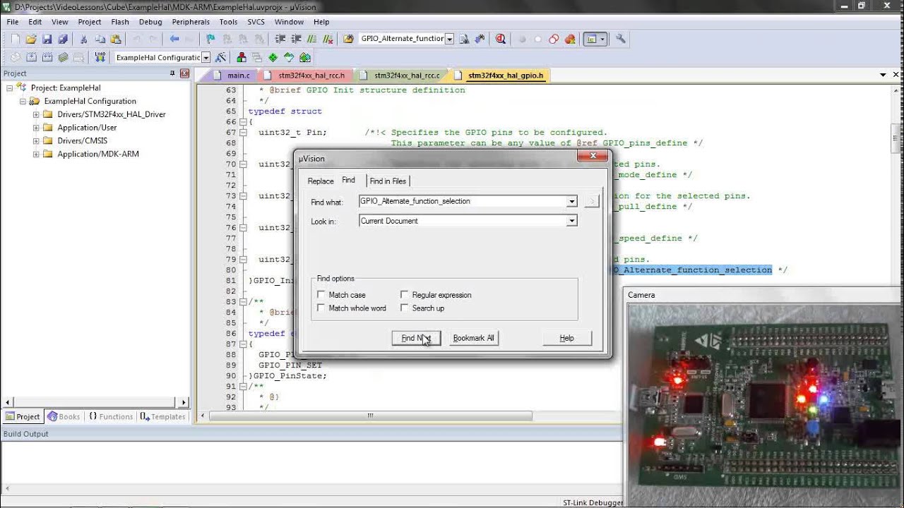This screenshot has width=904, height=508.
Task: Collapse the Project: ExampleHal tree node
Action: [10, 88]
